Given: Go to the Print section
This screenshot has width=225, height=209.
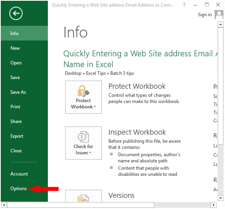Looking at the screenshot, I should tap(24, 107).
